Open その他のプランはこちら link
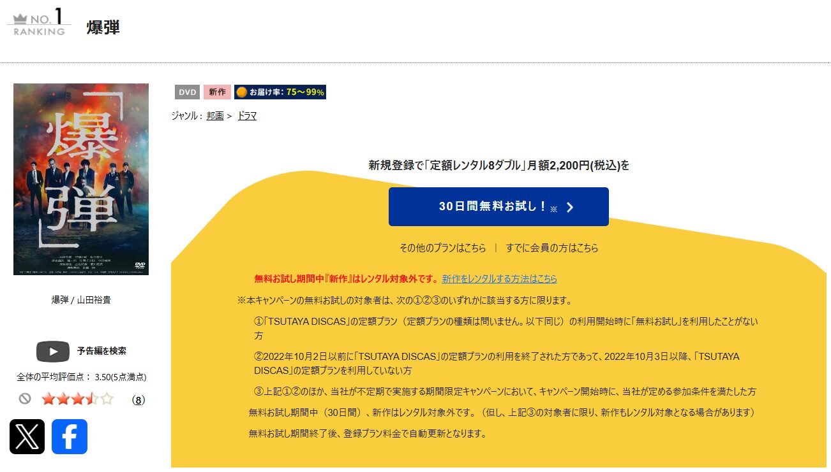This screenshot has width=831, height=472. click(443, 248)
